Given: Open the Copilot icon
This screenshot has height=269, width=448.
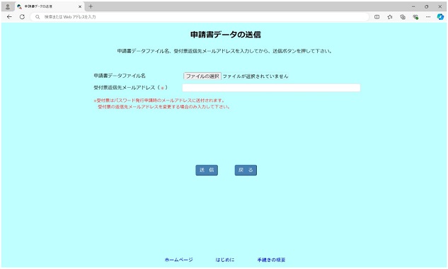Looking at the screenshot, I should tap(440, 17).
